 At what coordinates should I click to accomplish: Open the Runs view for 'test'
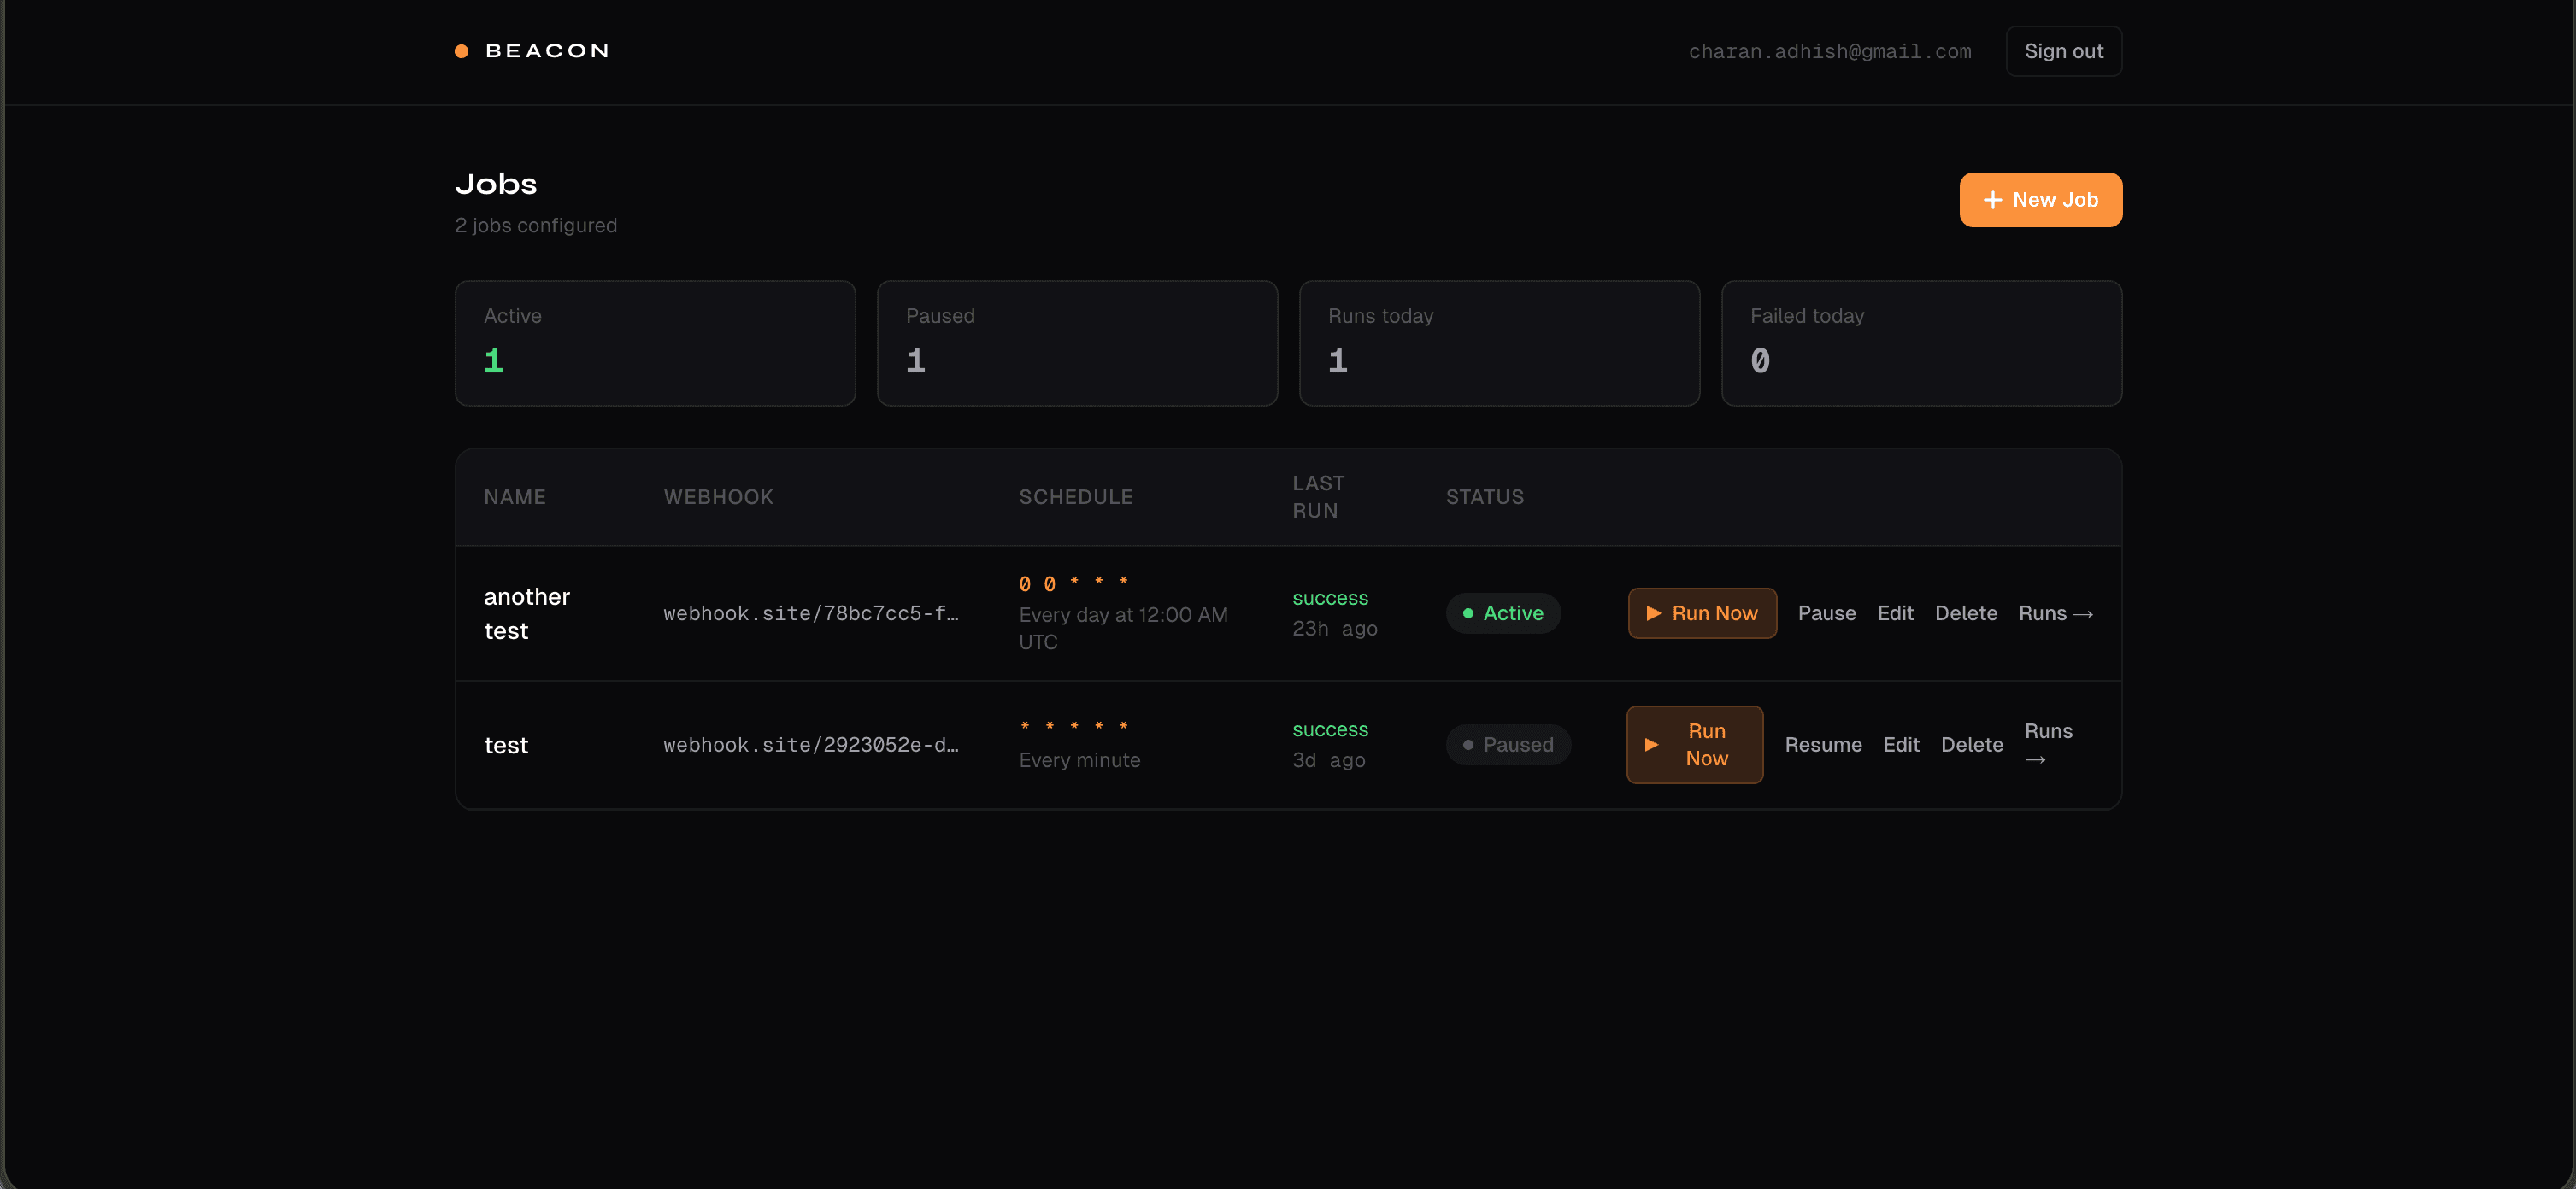pos(2048,744)
